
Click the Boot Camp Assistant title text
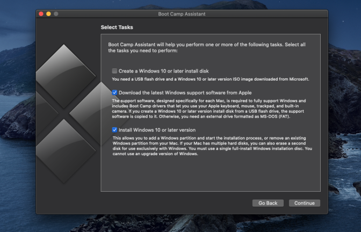182,14
